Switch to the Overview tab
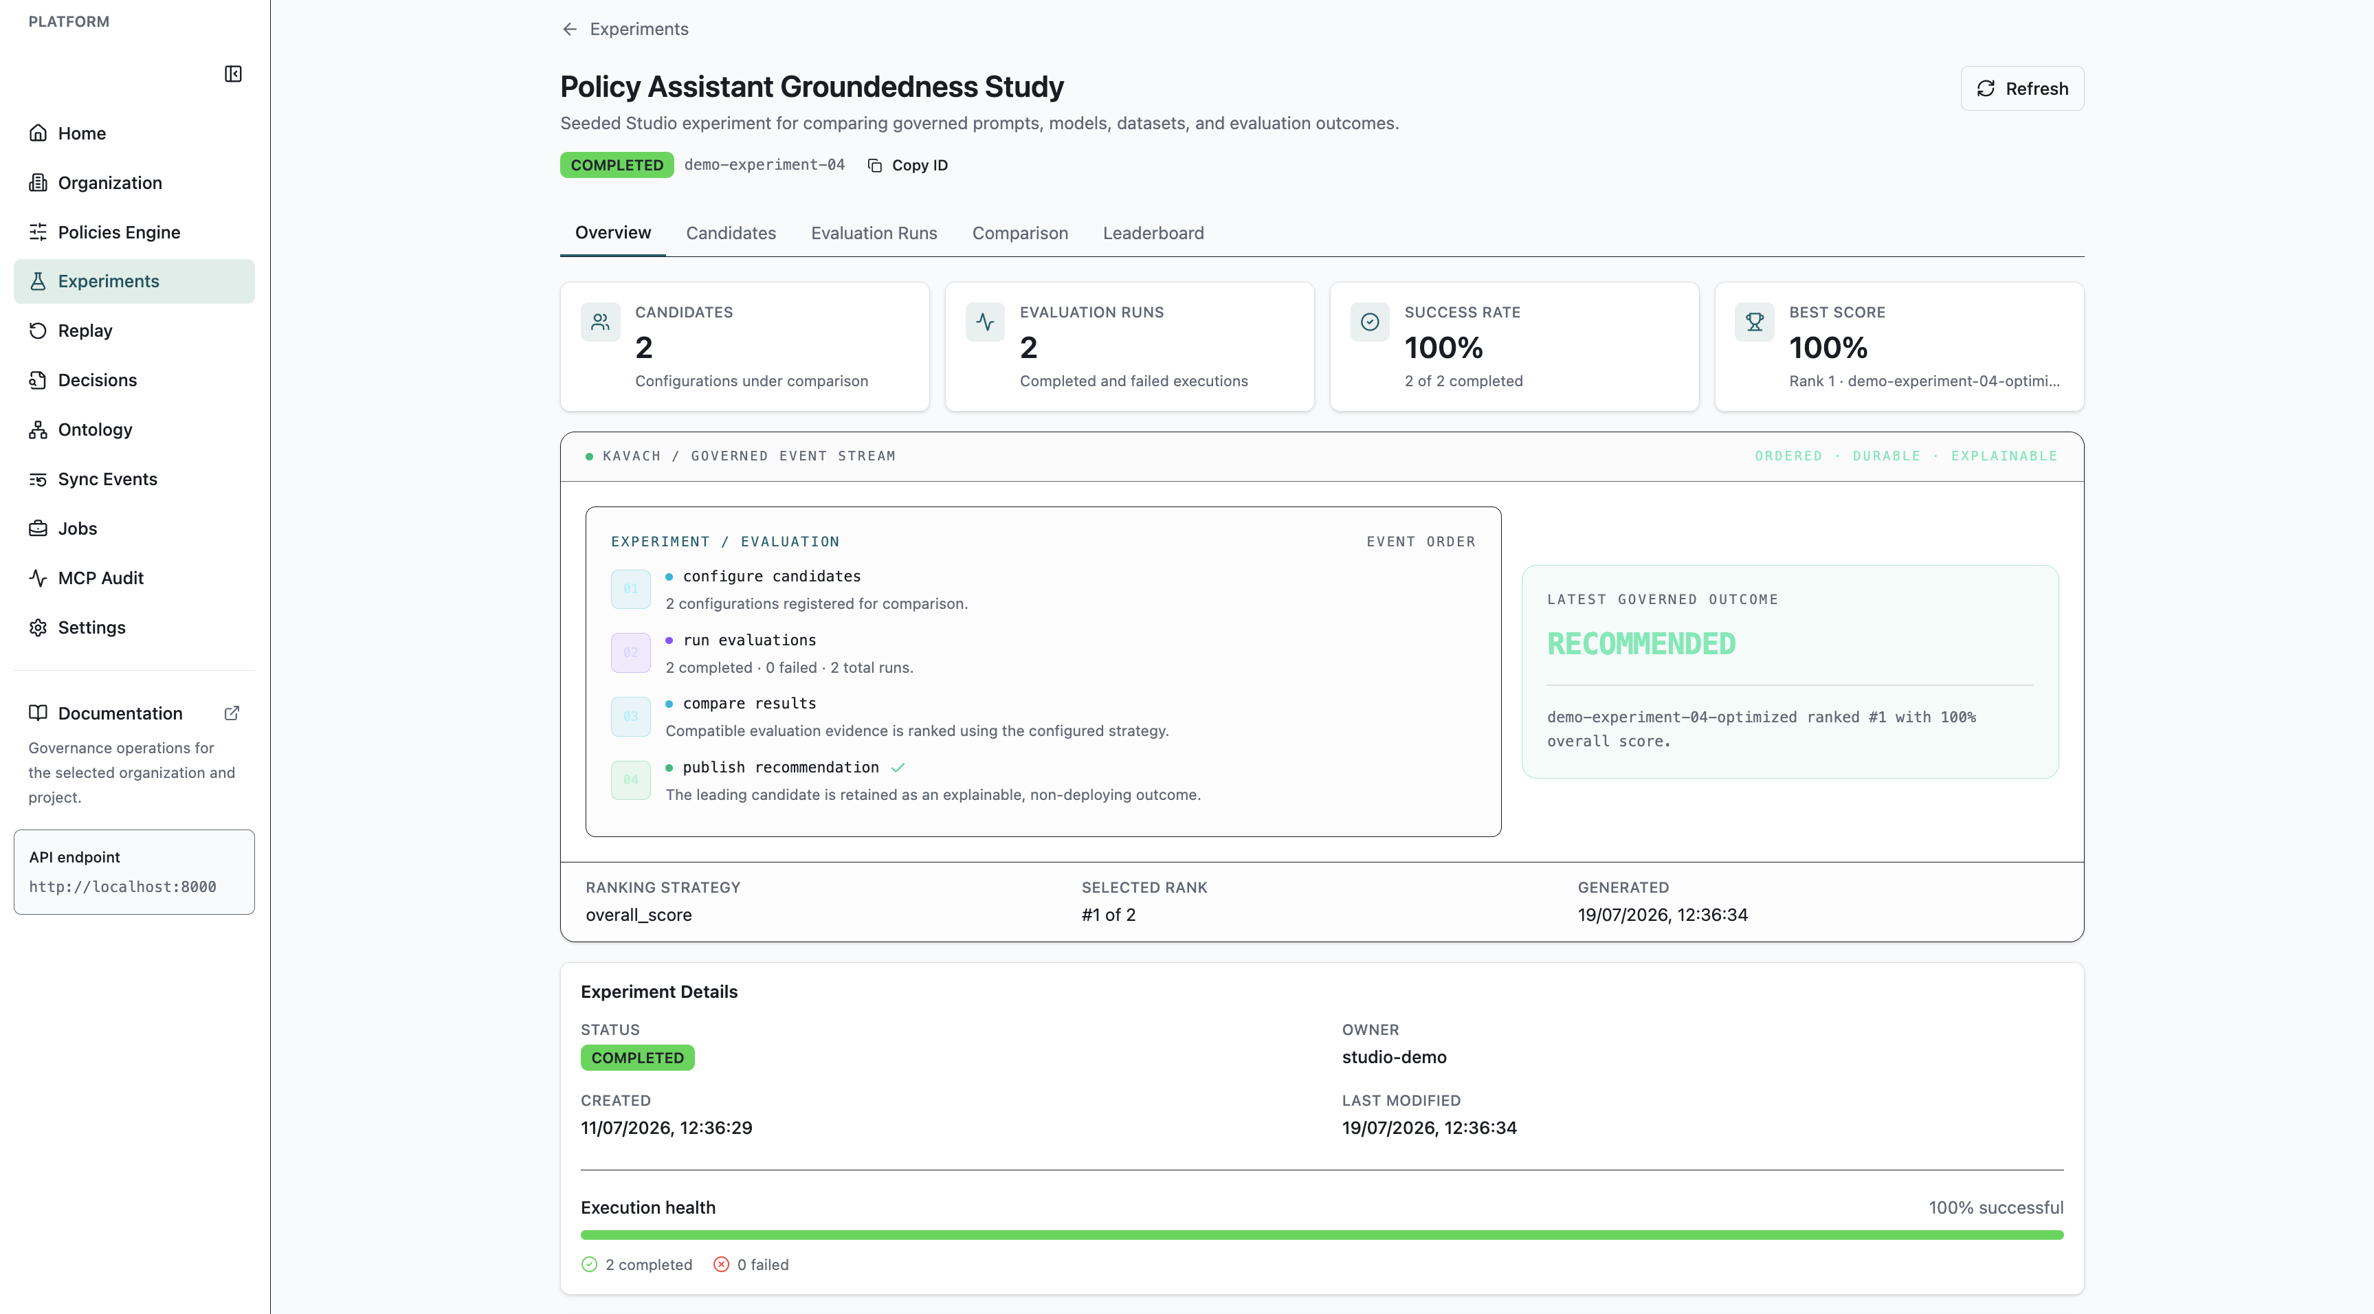 point(613,233)
